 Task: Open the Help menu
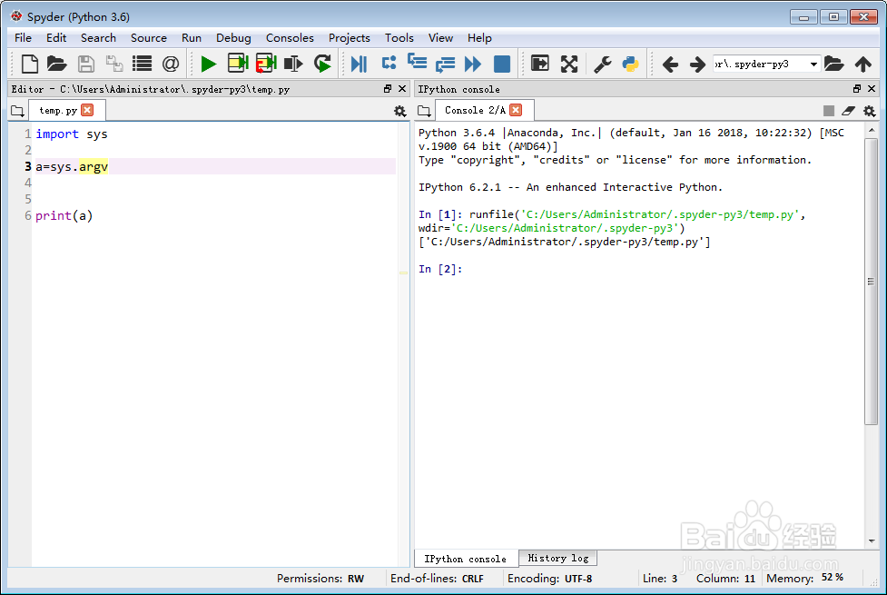479,38
